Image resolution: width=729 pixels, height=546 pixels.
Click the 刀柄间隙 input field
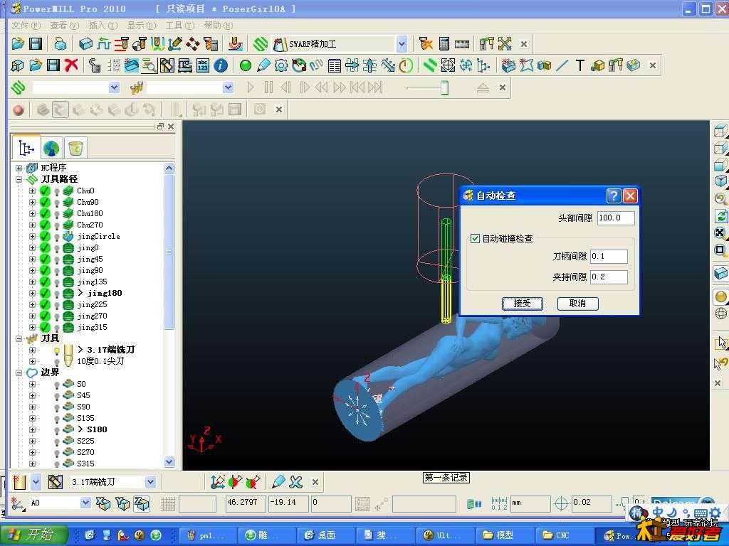pyautogui.click(x=609, y=256)
